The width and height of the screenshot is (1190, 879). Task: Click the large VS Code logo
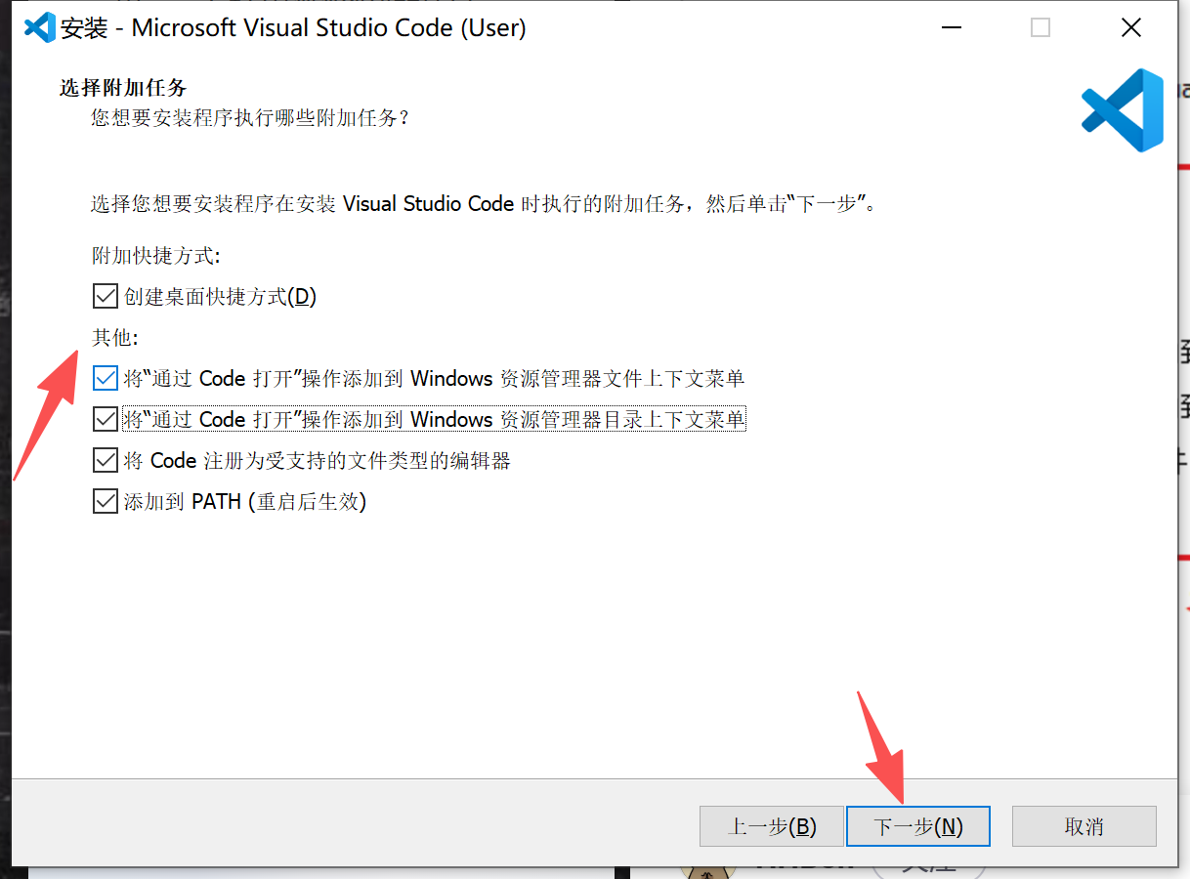tap(1123, 110)
